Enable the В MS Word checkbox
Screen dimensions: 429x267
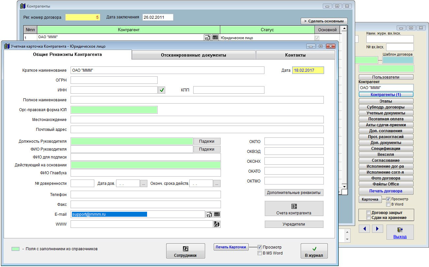(x=260, y=253)
